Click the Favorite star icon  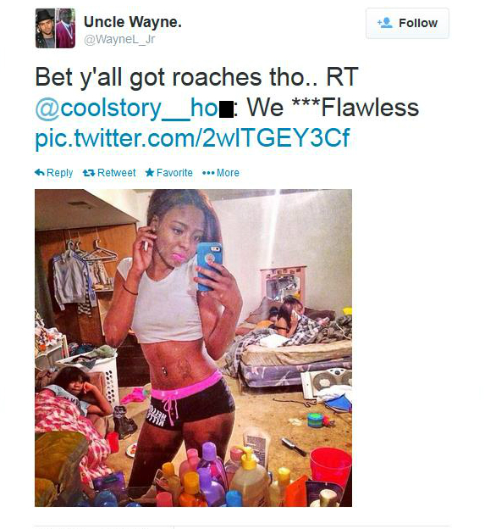pyautogui.click(x=150, y=173)
